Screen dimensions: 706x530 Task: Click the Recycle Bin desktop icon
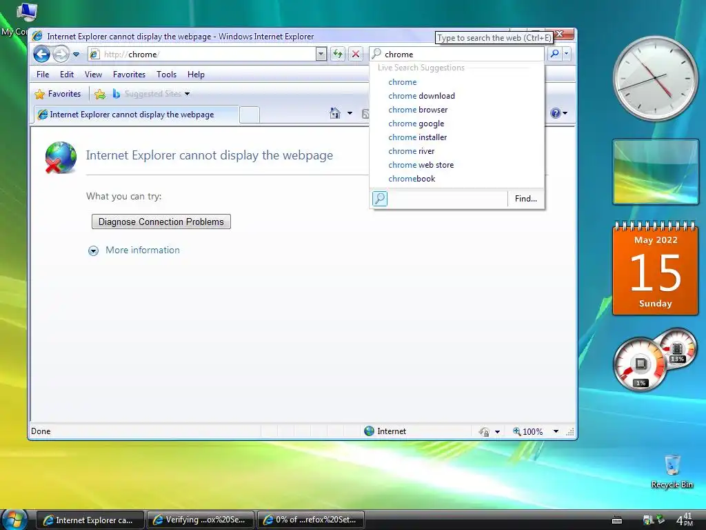672,471
